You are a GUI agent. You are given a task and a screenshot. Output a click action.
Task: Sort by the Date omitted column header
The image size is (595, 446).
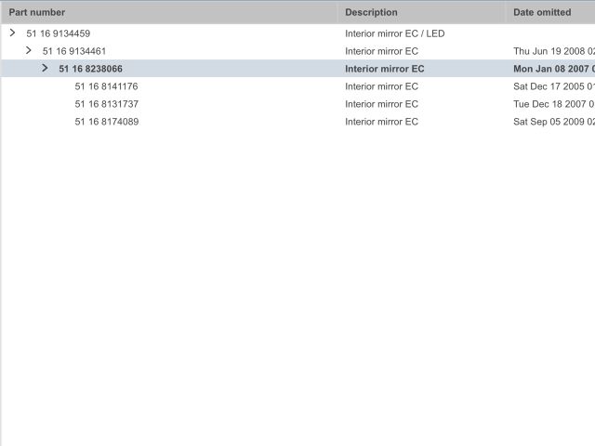point(542,12)
